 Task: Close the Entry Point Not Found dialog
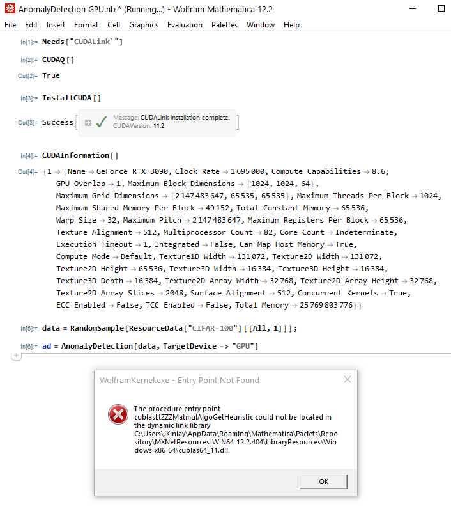coord(348,379)
